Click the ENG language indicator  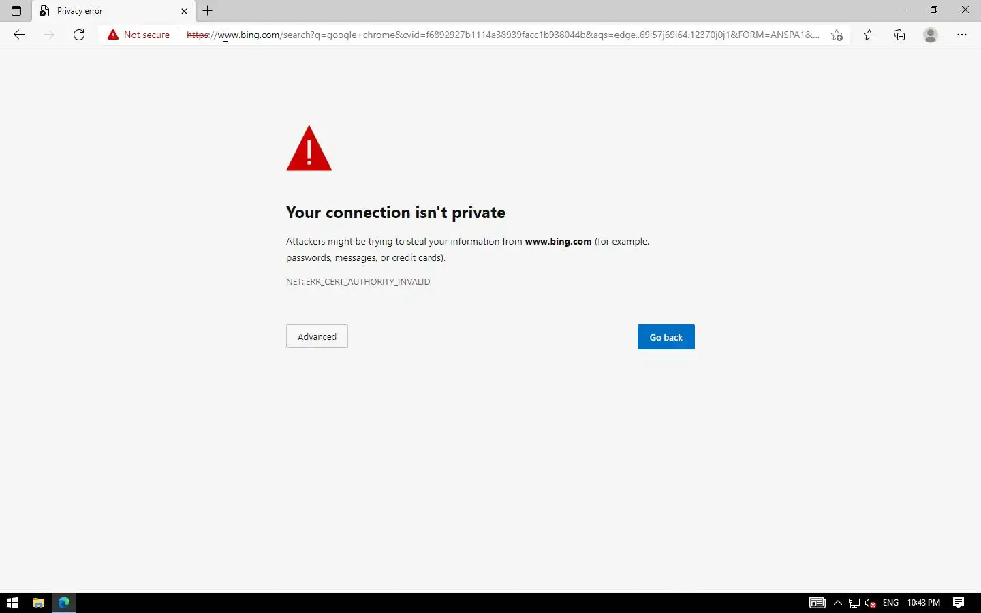click(890, 603)
